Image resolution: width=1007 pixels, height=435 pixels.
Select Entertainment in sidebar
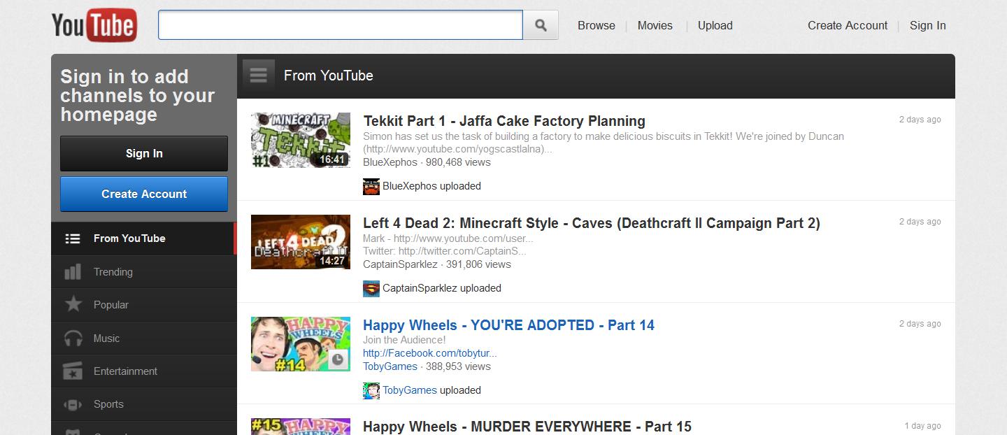[144, 371]
